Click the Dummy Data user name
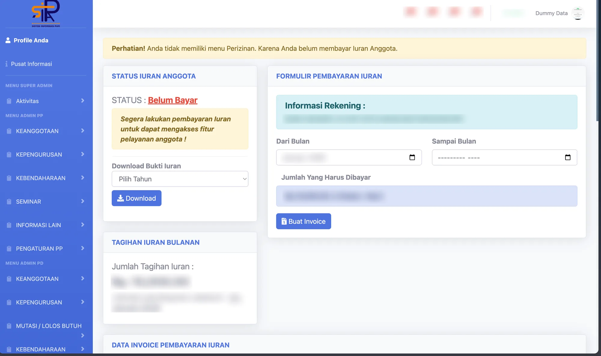The height and width of the screenshot is (356, 601). 551,13
